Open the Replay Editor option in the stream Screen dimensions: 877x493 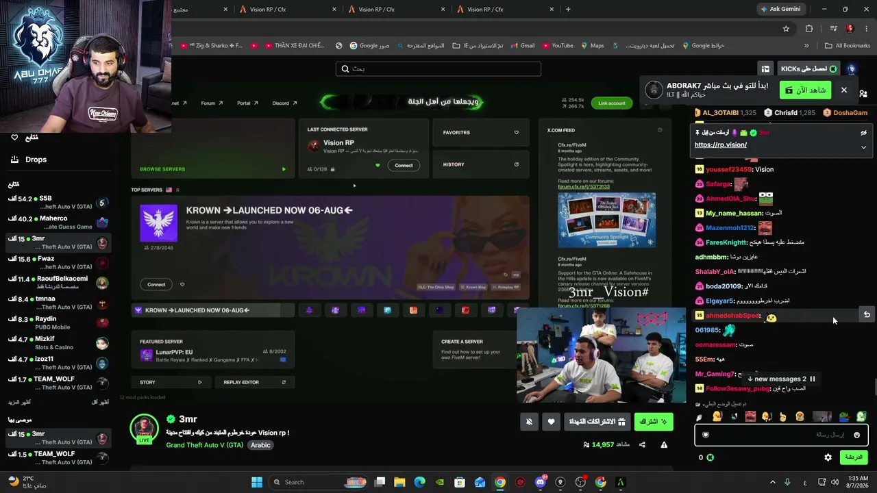click(254, 382)
